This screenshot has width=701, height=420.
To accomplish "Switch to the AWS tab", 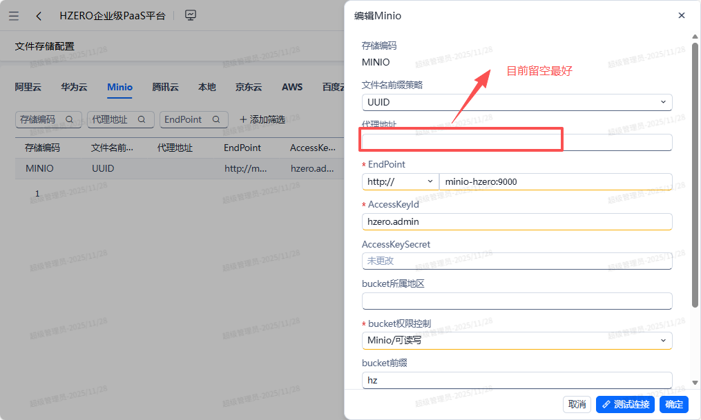I will 292,87.
